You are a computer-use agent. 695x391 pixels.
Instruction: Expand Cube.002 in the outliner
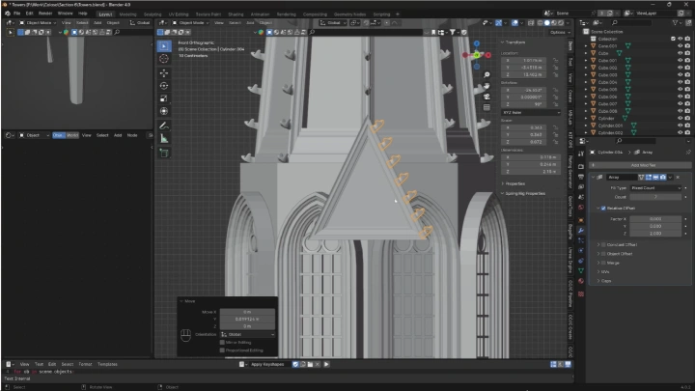[586, 68]
